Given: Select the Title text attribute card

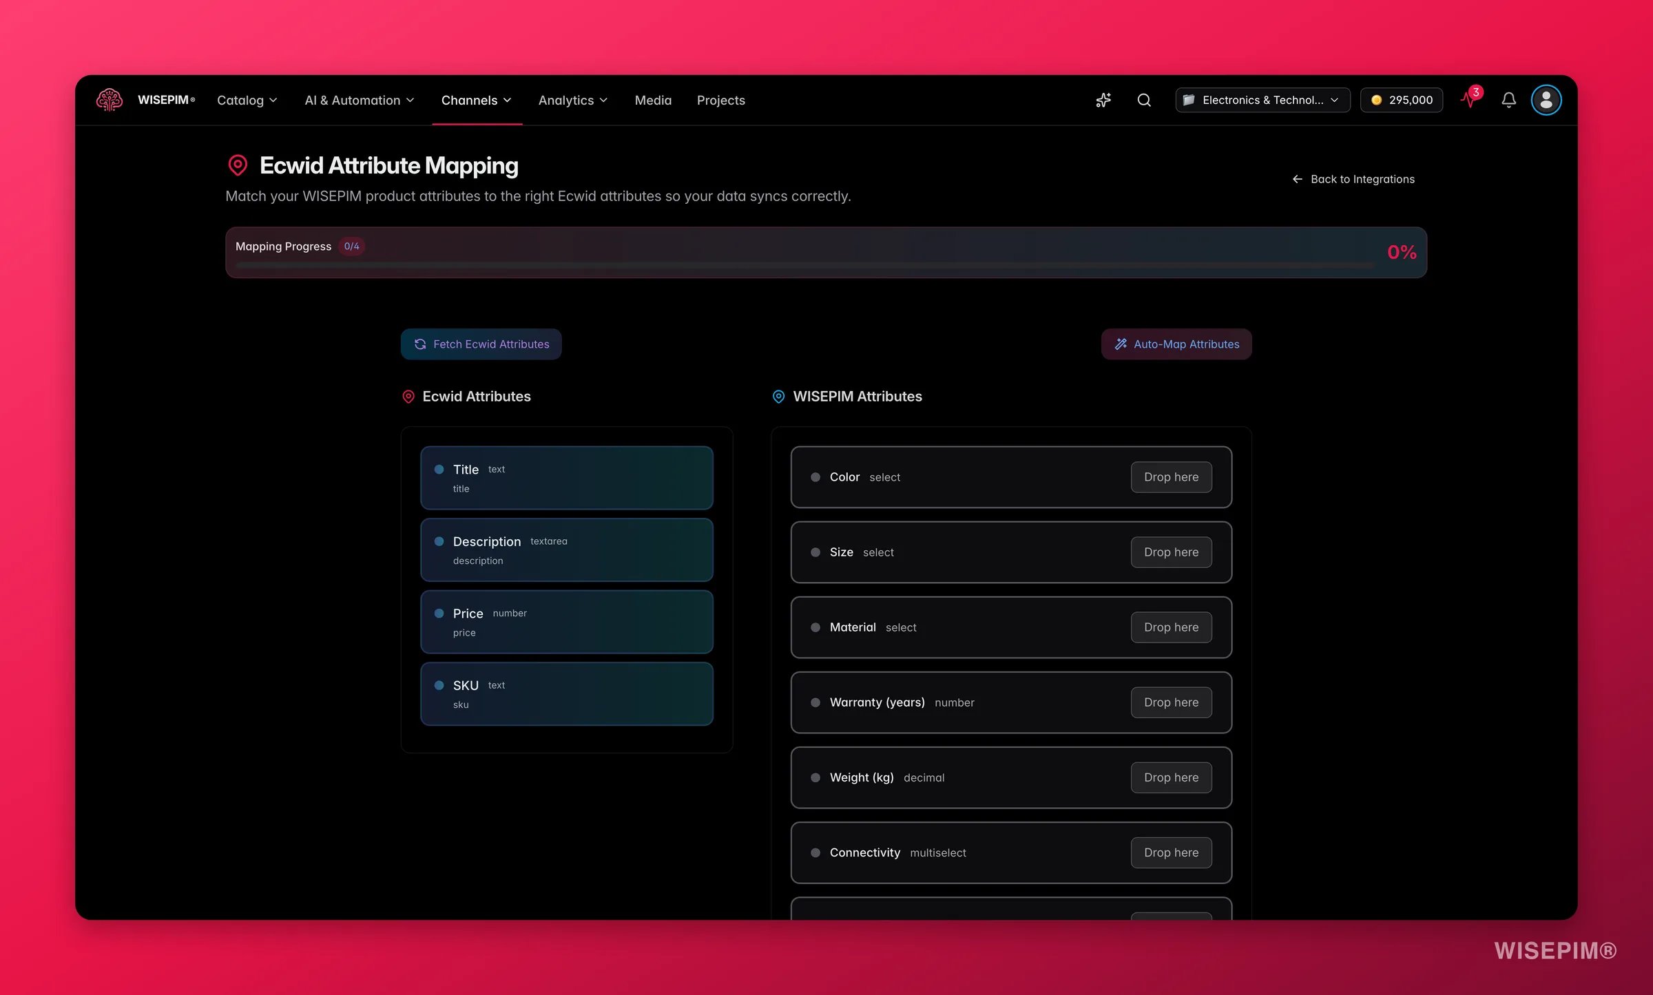Looking at the screenshot, I should coord(567,478).
